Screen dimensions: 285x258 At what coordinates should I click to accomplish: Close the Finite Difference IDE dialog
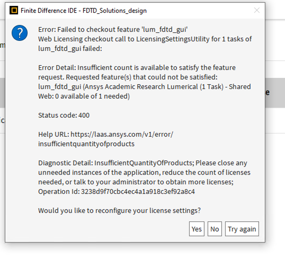tap(257, 10)
